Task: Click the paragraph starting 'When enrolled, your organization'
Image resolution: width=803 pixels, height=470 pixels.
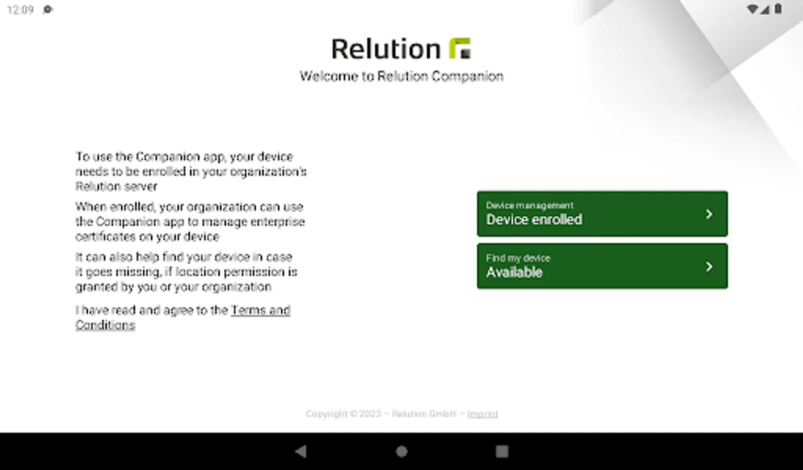Action: 190,221
